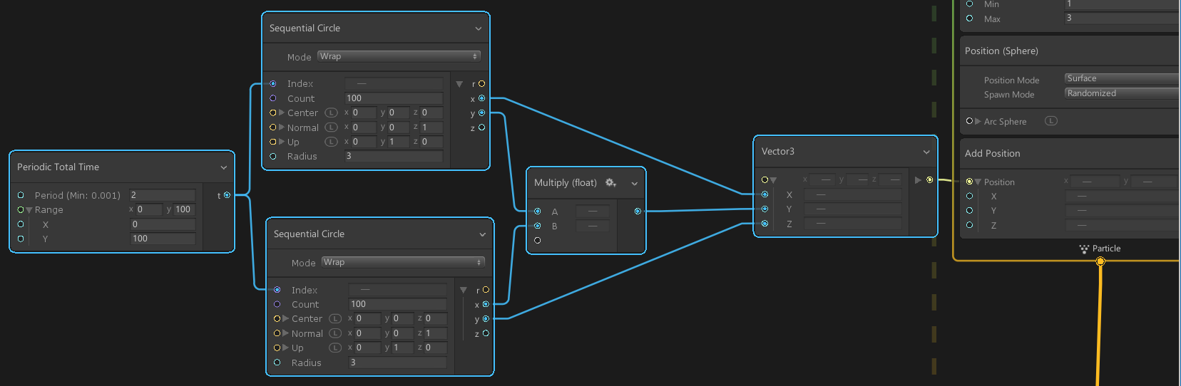Click the bottom Sequential Circle x output port
This screenshot has width=1181, height=386.
point(486,304)
